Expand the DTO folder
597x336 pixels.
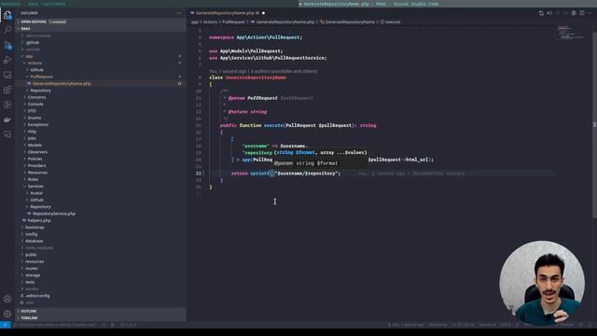click(32, 111)
